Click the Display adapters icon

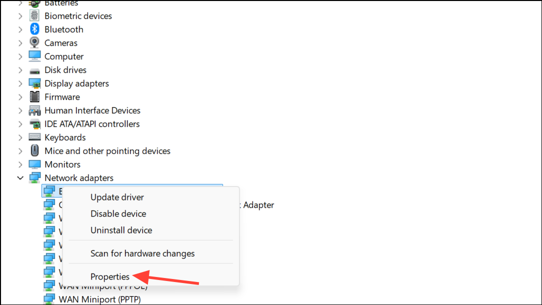point(34,83)
